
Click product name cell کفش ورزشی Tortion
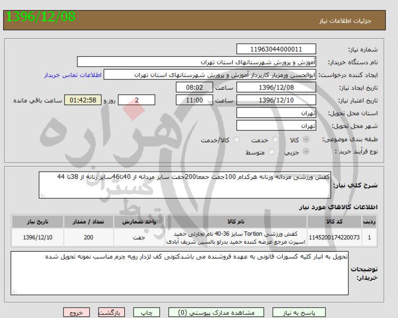(236, 237)
